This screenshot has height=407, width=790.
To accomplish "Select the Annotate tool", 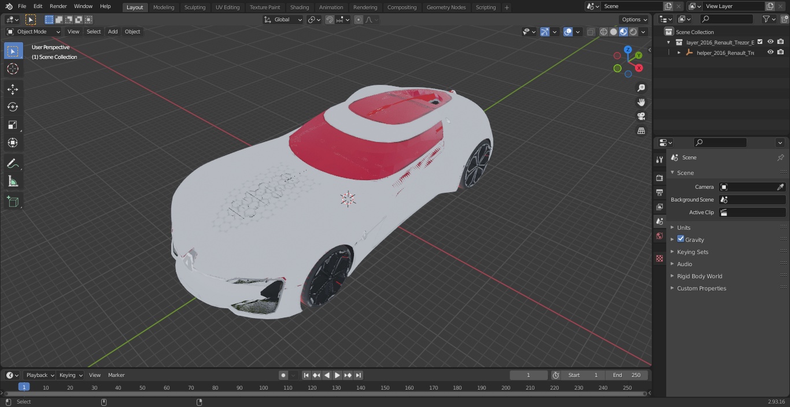I will coord(13,163).
